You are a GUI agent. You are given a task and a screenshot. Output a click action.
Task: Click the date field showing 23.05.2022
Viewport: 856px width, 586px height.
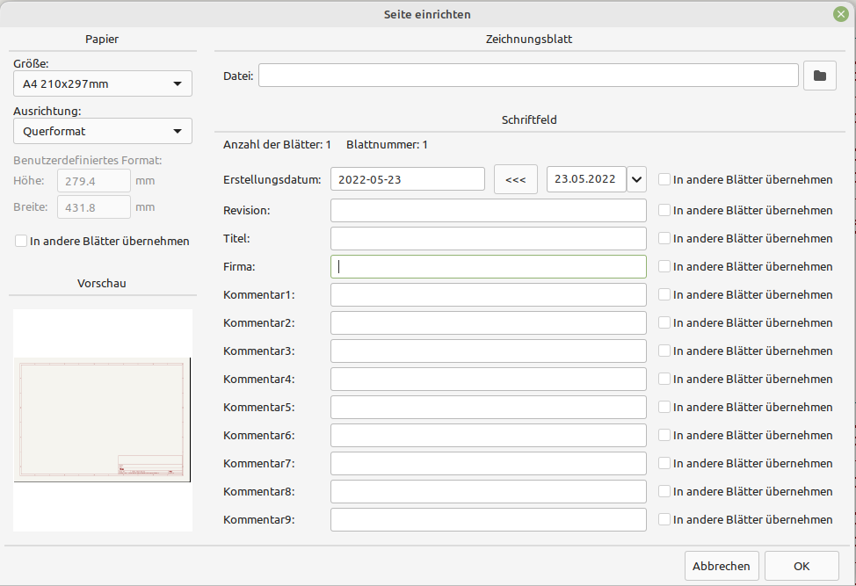pos(586,179)
